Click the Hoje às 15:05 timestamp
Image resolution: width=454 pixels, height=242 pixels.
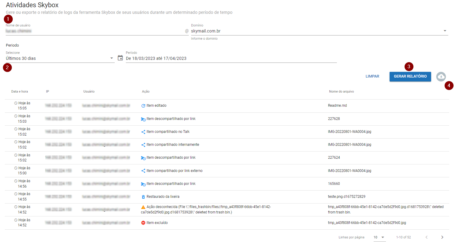(x=23, y=106)
